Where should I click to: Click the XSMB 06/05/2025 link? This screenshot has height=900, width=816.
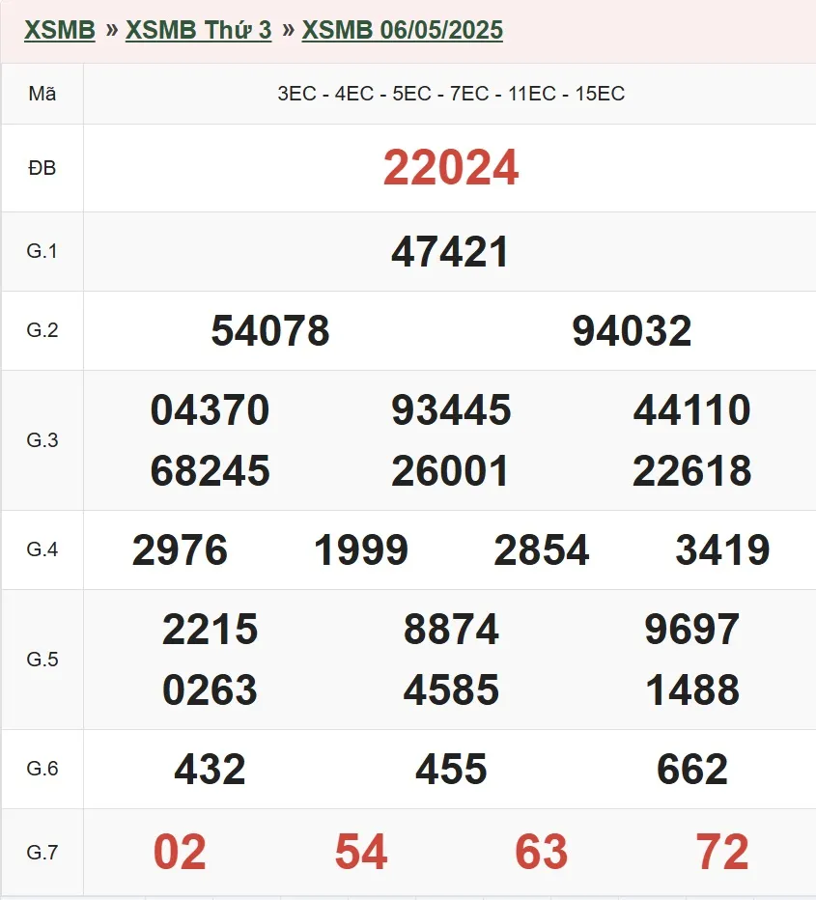[403, 30]
